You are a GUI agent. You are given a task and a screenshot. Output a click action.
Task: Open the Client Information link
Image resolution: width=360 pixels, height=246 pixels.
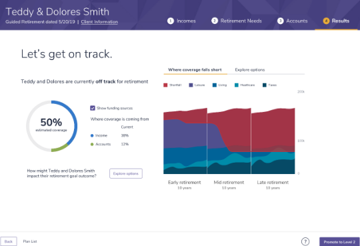[99, 22]
